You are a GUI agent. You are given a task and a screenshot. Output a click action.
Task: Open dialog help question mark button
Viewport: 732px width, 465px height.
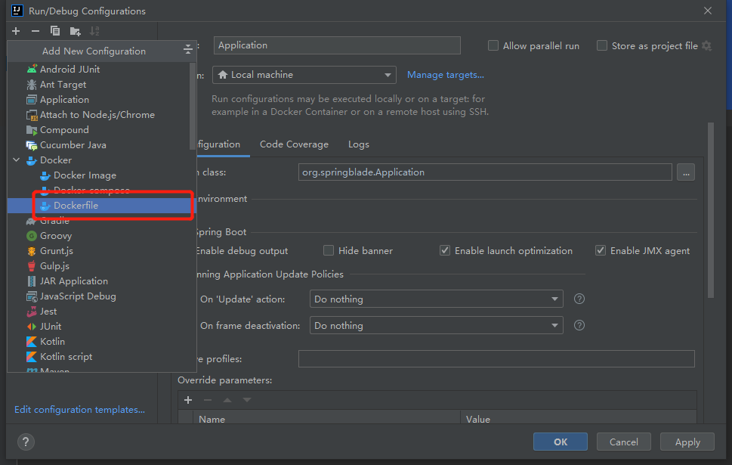pyautogui.click(x=26, y=442)
